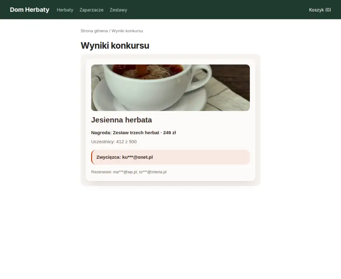
Task: Click the Zwycięzca ku***@onet.pl winner box
Action: [170, 157]
